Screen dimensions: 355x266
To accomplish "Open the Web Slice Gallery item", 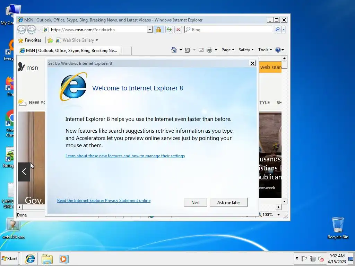I will [77, 40].
